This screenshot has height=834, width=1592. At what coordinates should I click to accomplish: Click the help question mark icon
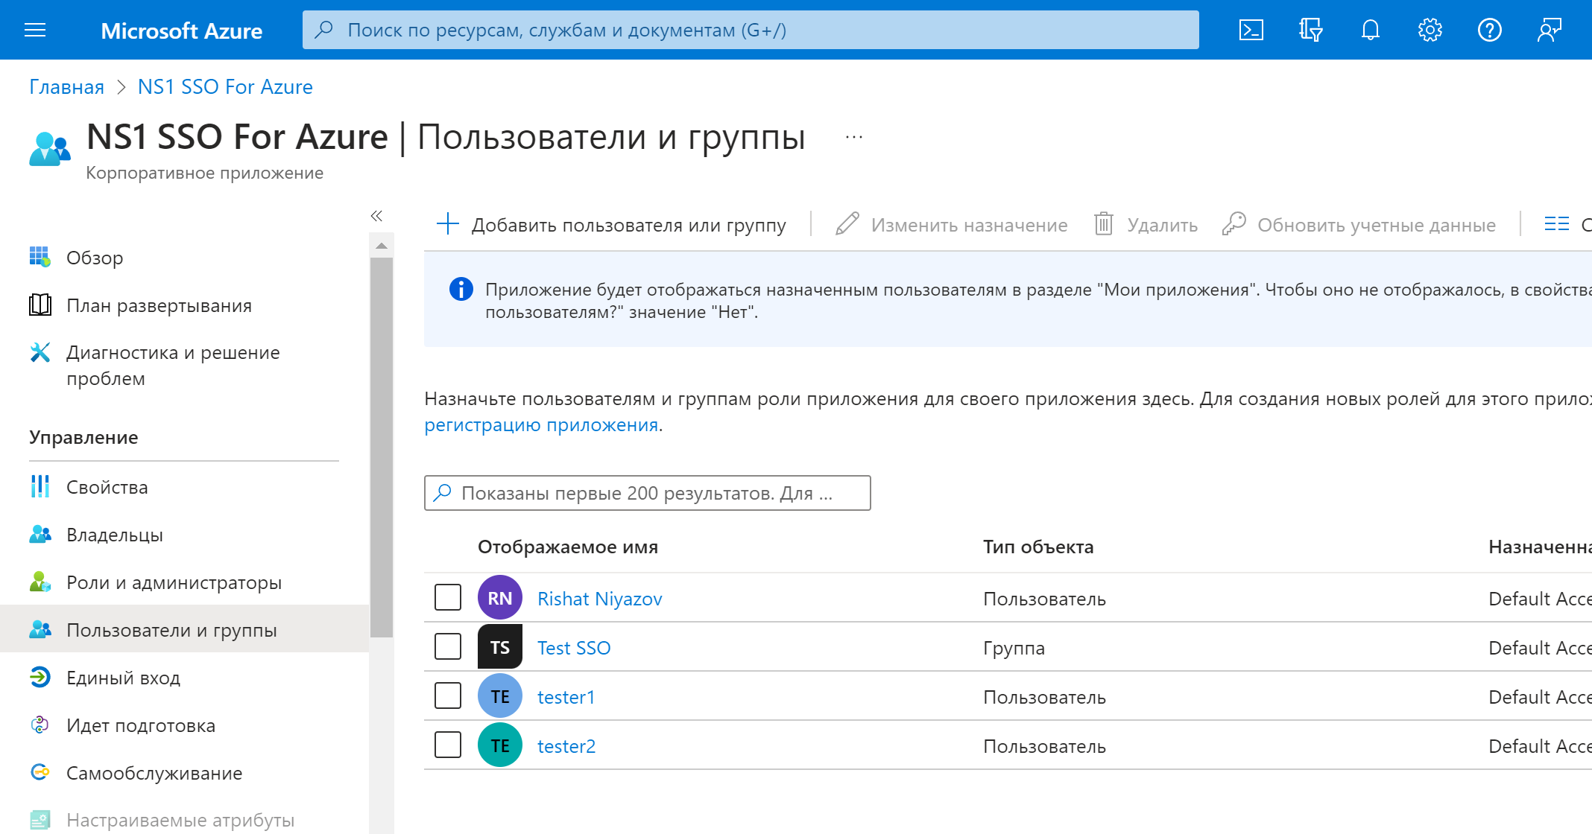1489,30
